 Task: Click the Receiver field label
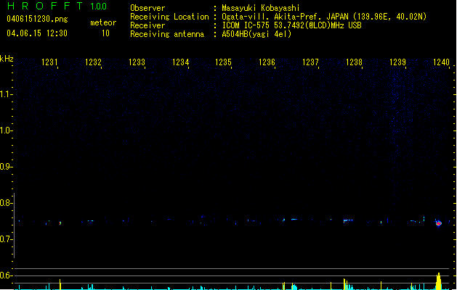[x=147, y=25]
